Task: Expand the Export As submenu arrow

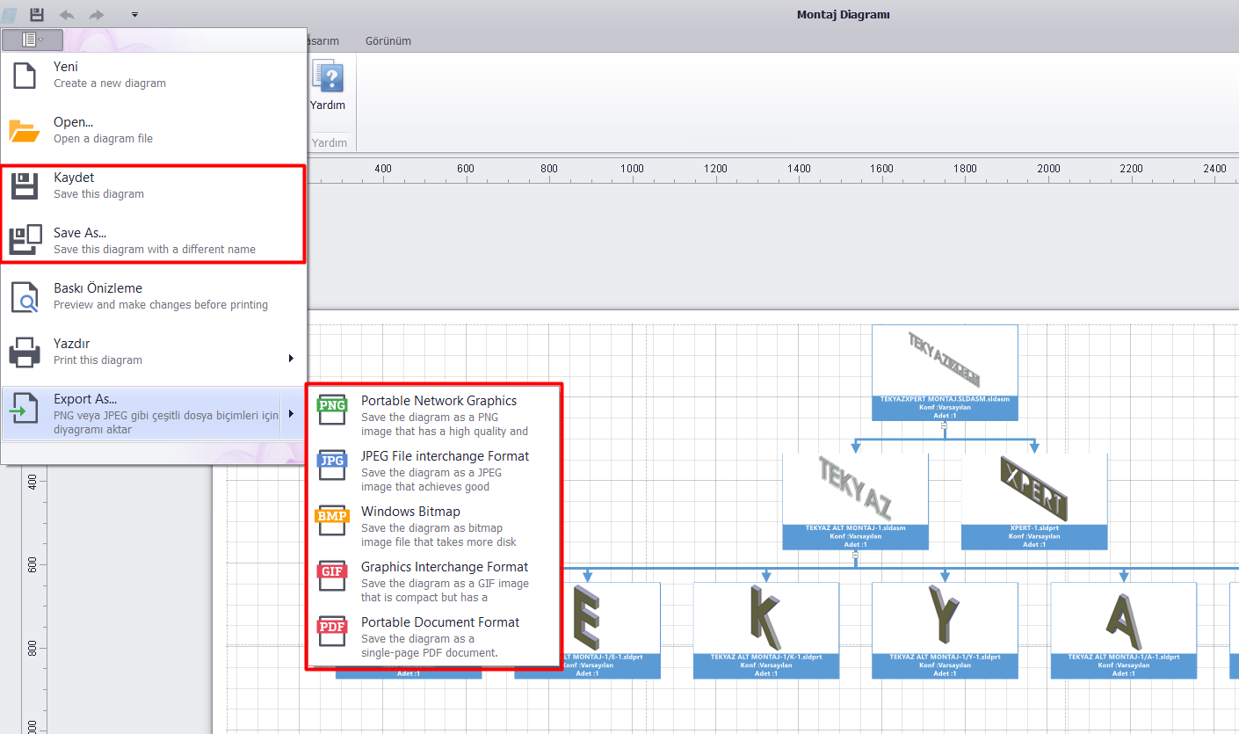Action: click(x=292, y=413)
